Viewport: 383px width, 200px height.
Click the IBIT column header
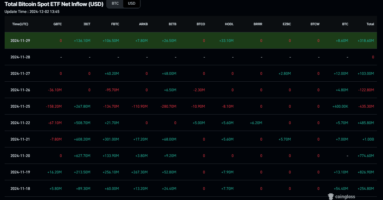click(x=87, y=24)
